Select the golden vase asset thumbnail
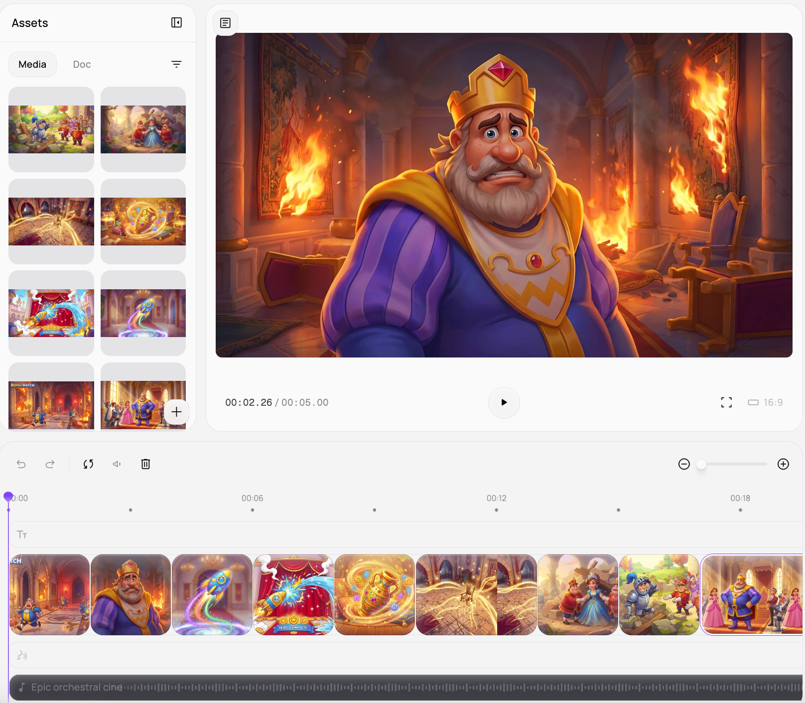The image size is (805, 703). click(143, 222)
